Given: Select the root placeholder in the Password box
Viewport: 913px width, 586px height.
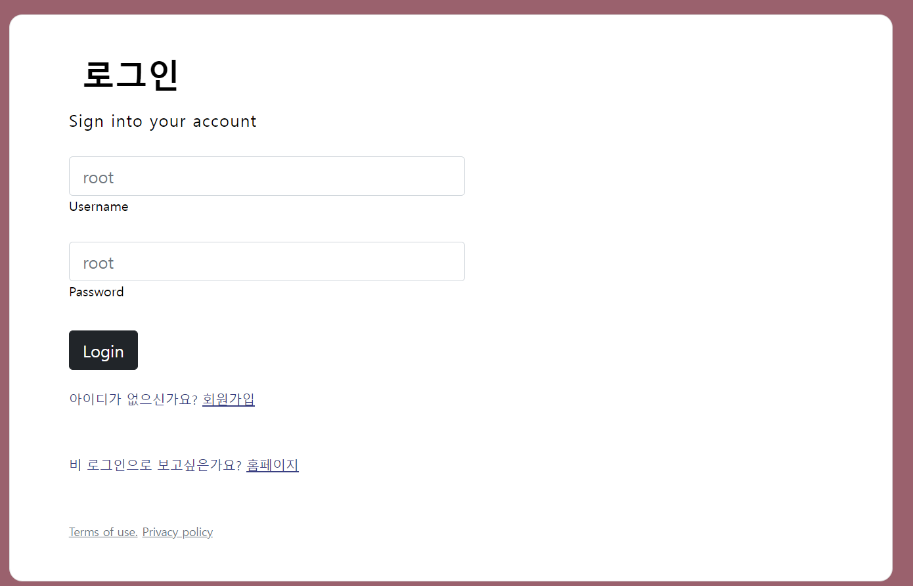Looking at the screenshot, I should 99,263.
